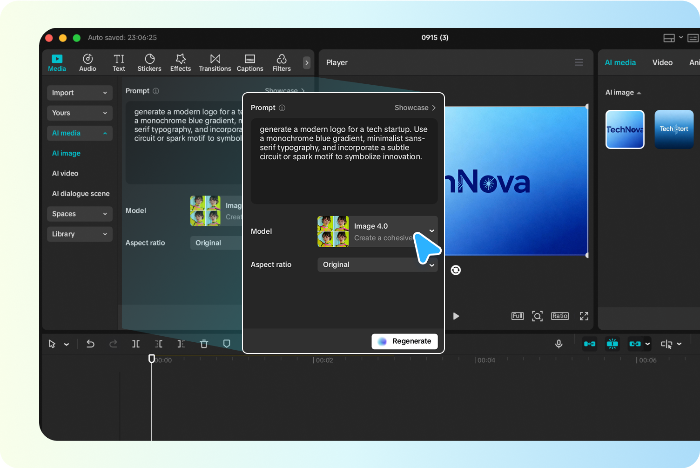Open the preview axis dropdown arrow
The image size is (700, 468).
680,344
